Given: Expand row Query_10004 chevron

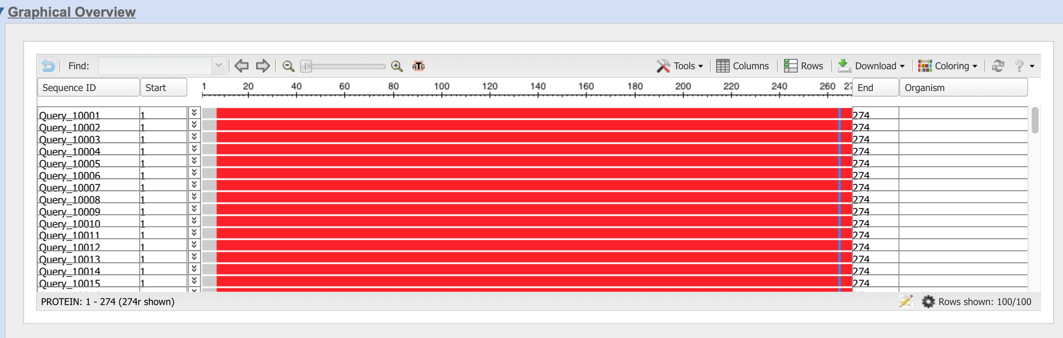Looking at the screenshot, I should click(194, 149).
